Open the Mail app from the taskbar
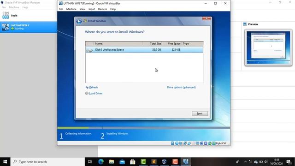 tap(122, 162)
